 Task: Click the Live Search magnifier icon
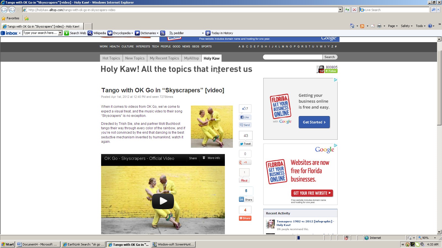pyautogui.click(x=433, y=10)
